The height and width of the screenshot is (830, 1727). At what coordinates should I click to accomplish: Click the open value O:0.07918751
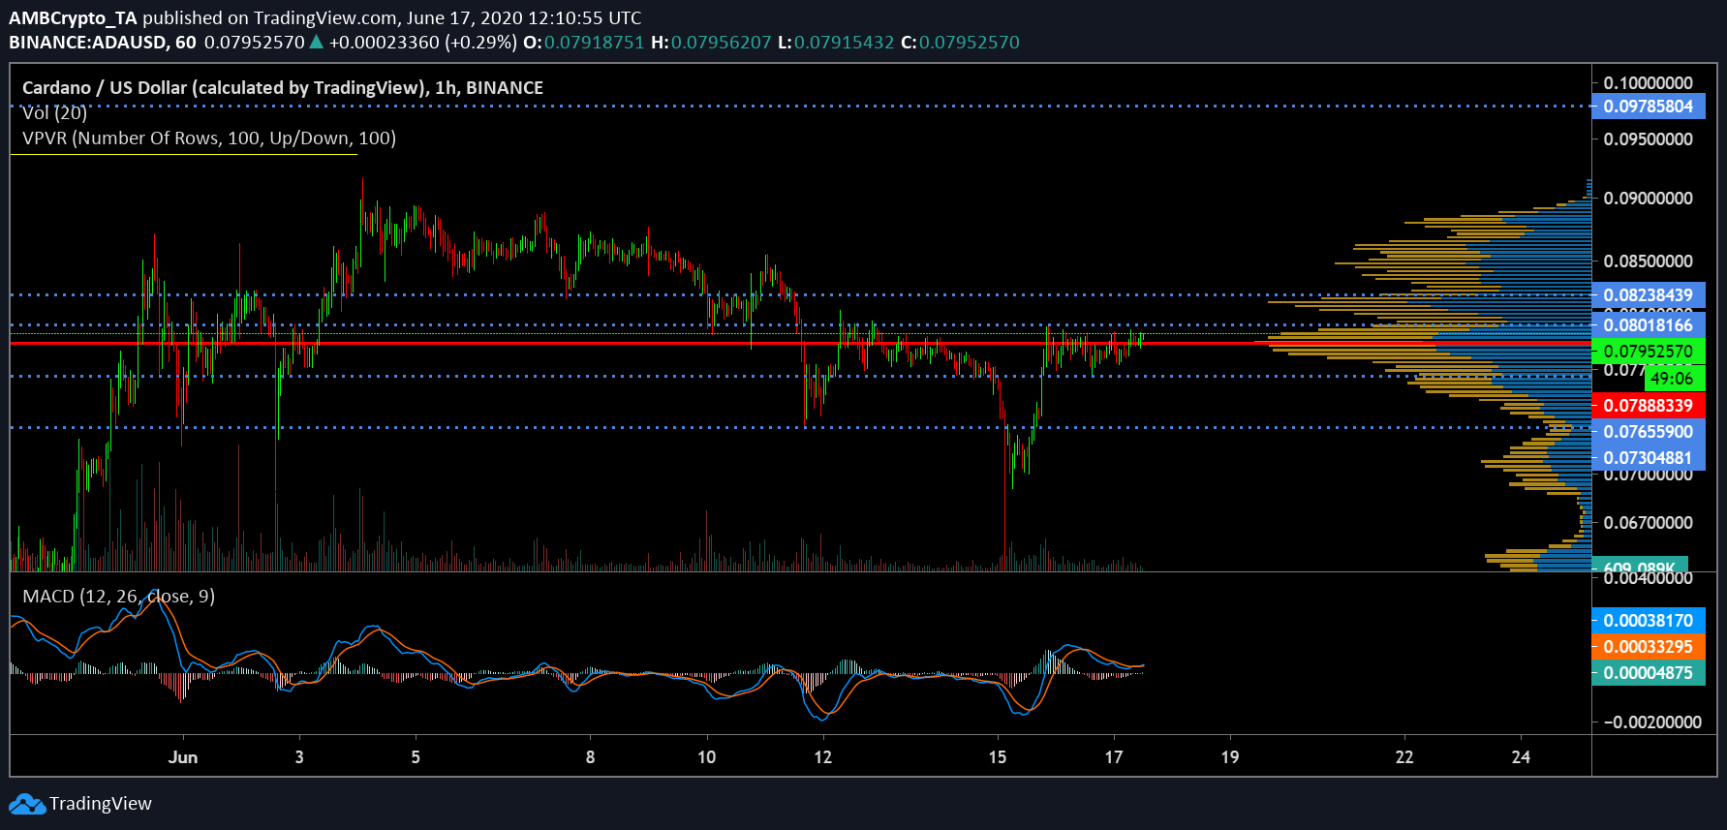coord(584,42)
